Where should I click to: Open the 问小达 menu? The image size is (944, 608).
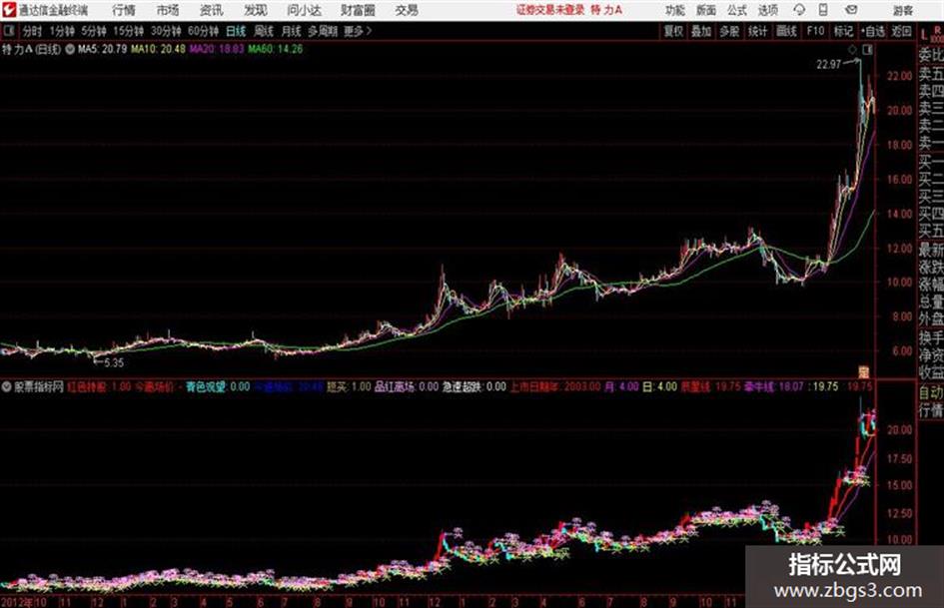pyautogui.click(x=304, y=10)
